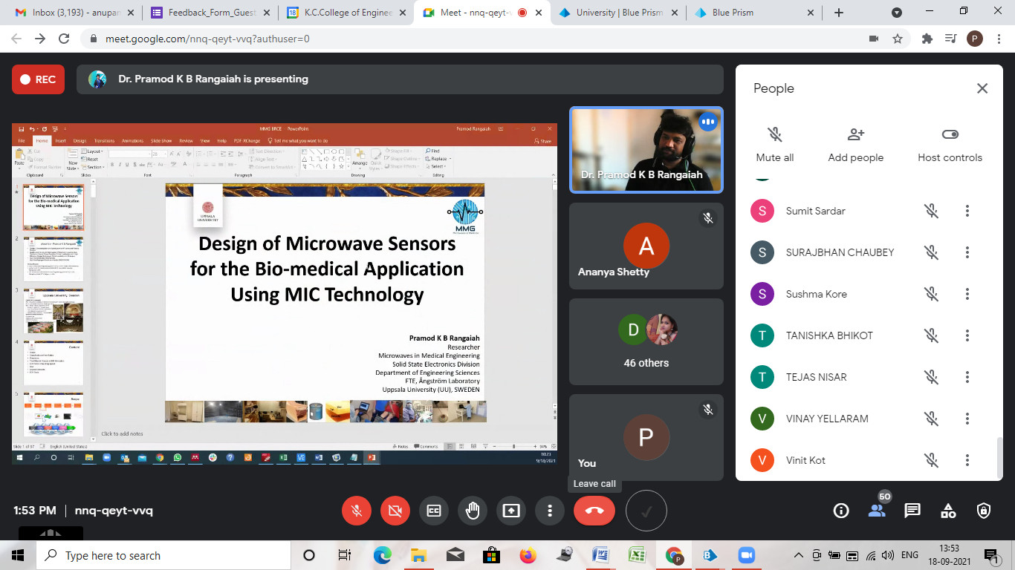Click the red Leave call button
Screen dimensions: 1015x570
coord(594,511)
